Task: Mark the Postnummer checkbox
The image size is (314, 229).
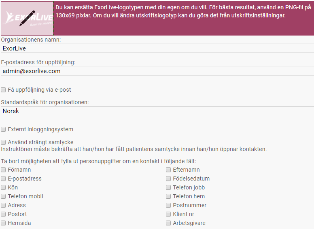Action: point(168,206)
